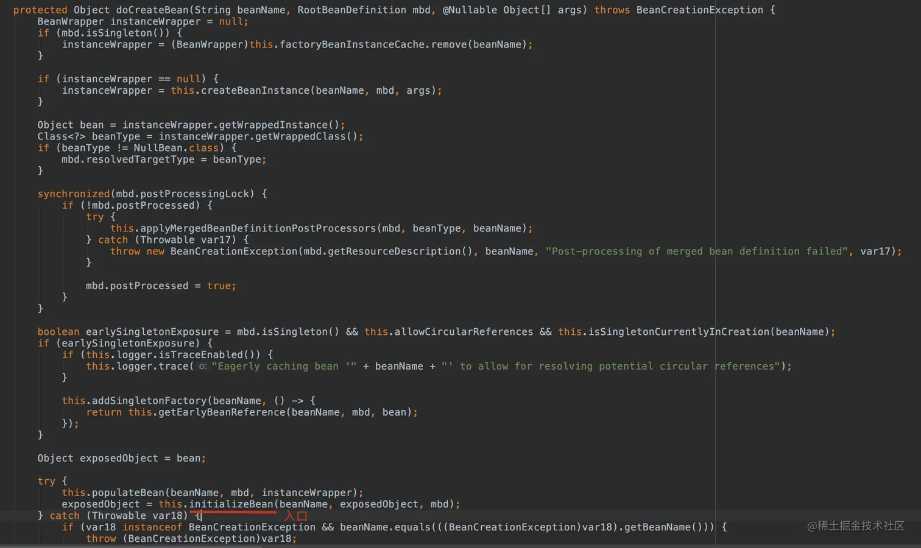
Task: Click the 'instanceof' keyword
Action: tap(152, 528)
